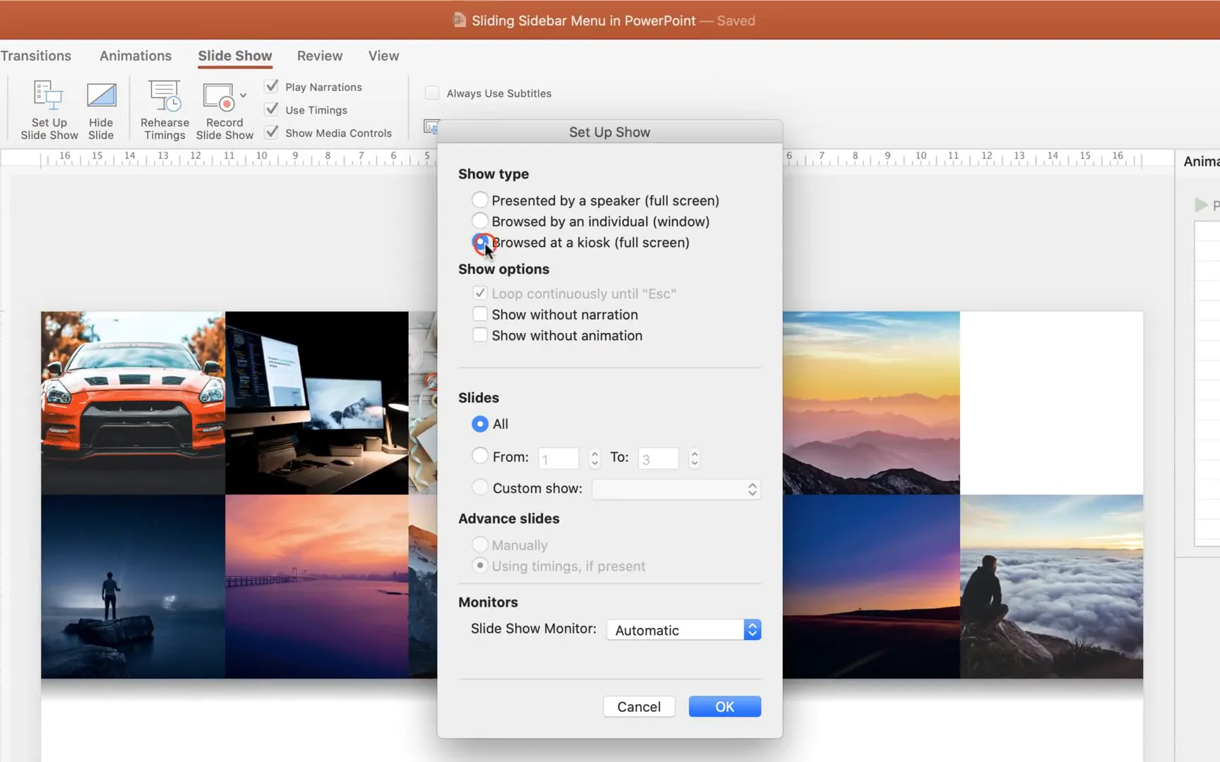Click Cancel in Set Up Show dialog
Image resolution: width=1220 pixels, height=762 pixels.
point(639,707)
